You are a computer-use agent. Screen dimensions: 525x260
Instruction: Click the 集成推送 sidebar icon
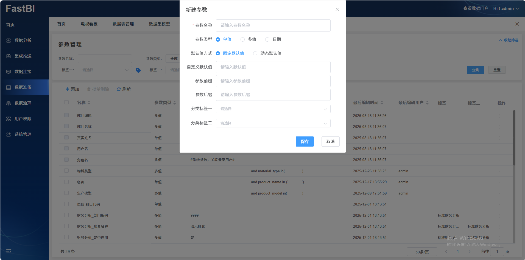point(9,56)
